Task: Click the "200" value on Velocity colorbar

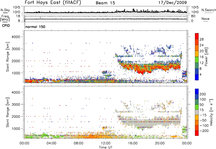Action: coord(203,94)
